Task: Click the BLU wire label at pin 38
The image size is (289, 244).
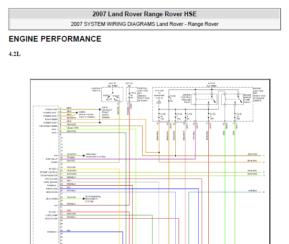Action: [x=69, y=230]
